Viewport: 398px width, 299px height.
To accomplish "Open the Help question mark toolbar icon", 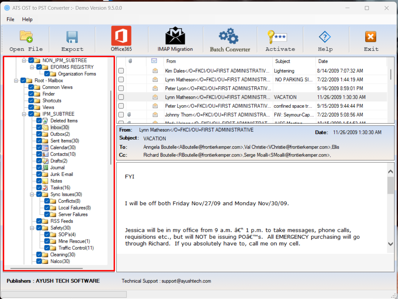I will (x=325, y=37).
